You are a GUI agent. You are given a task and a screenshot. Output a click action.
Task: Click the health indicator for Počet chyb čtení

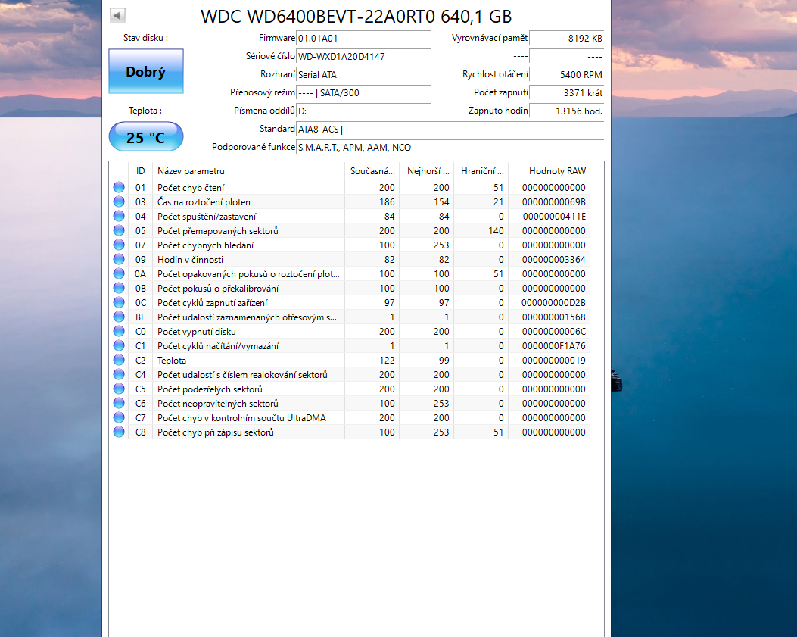[119, 187]
